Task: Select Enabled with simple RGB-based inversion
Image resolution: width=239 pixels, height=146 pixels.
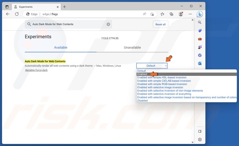Action: tap(187, 84)
